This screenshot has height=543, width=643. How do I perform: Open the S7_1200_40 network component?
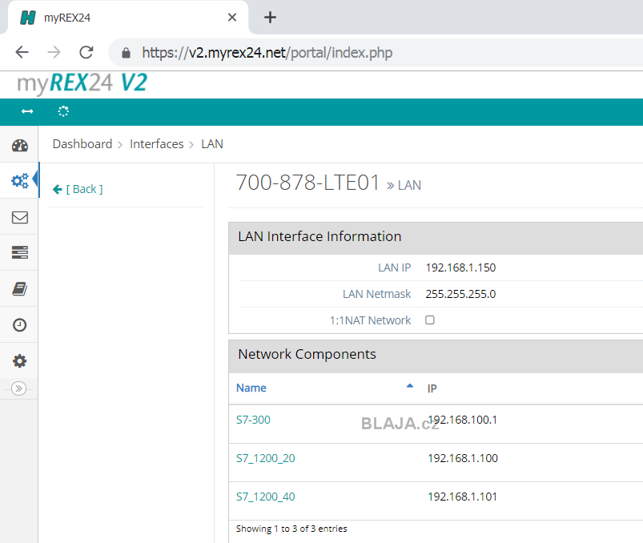pos(265,497)
